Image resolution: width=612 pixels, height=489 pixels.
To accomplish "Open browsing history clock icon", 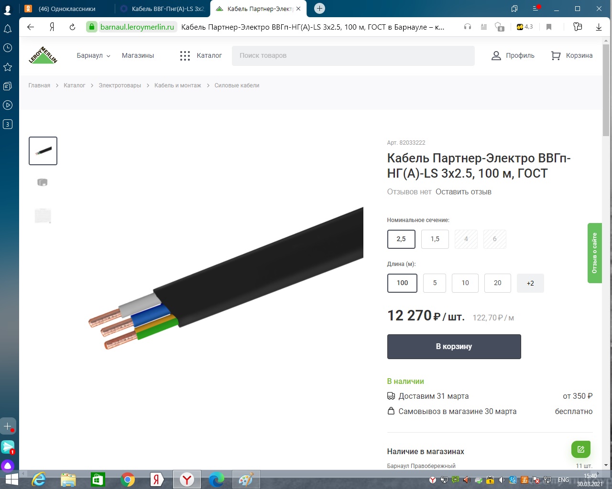I will (8, 48).
